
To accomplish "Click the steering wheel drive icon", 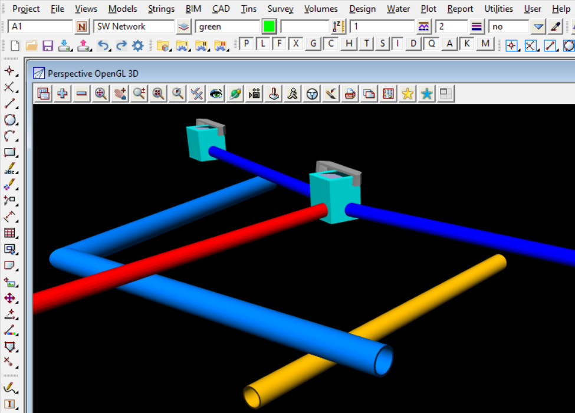I will (x=312, y=94).
